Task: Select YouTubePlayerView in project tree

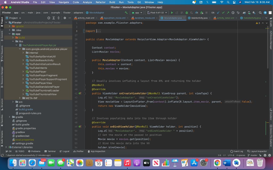Action: [x=41, y=83]
